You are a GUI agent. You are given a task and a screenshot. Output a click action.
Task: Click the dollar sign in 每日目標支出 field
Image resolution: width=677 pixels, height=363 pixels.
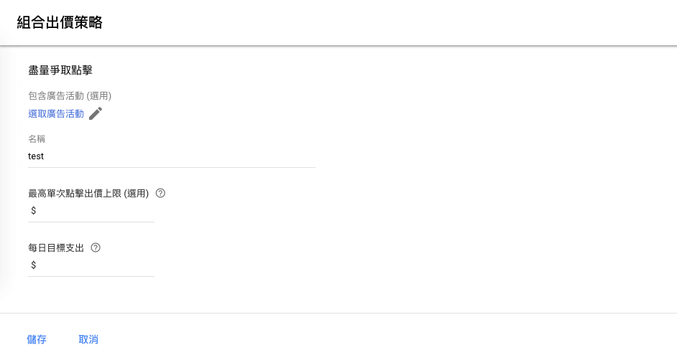33,265
